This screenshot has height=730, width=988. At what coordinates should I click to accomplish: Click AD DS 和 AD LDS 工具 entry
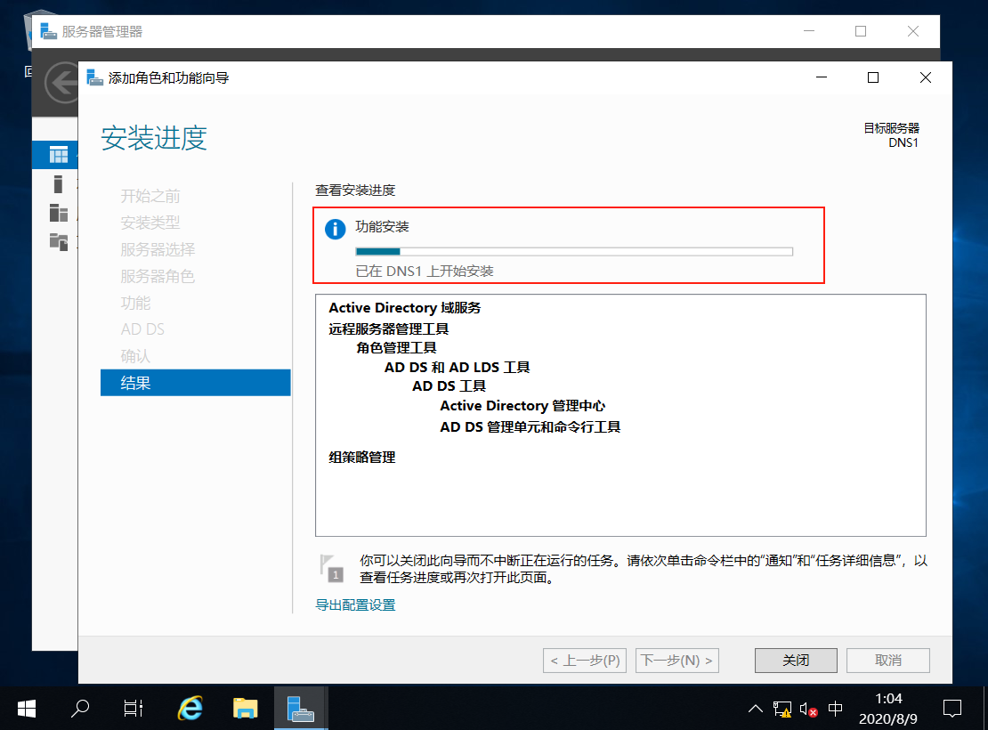(x=457, y=368)
